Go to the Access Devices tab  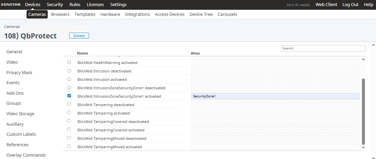169,14
